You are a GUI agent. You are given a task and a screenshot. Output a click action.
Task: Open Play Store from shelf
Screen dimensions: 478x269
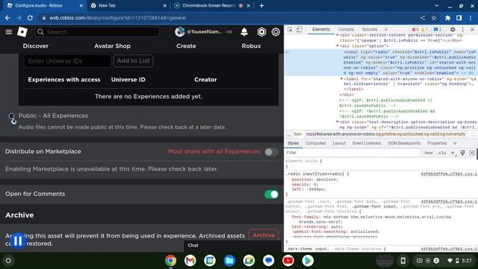click(x=308, y=261)
